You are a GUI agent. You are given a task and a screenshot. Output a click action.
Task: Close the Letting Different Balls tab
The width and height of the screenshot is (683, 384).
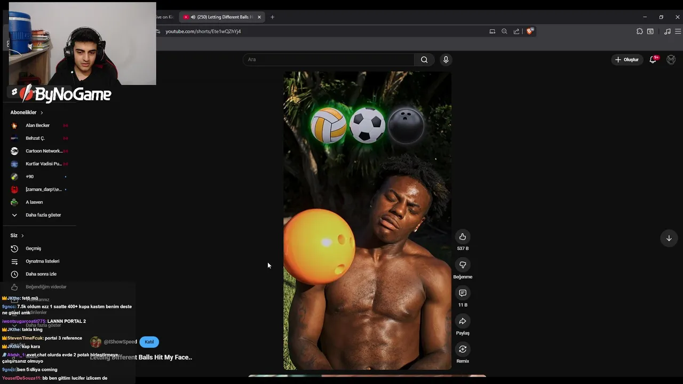[x=259, y=17]
